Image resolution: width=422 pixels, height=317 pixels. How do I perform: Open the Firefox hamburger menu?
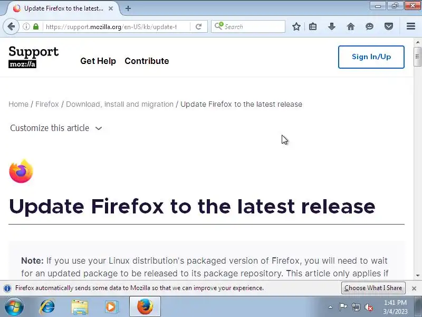411,26
